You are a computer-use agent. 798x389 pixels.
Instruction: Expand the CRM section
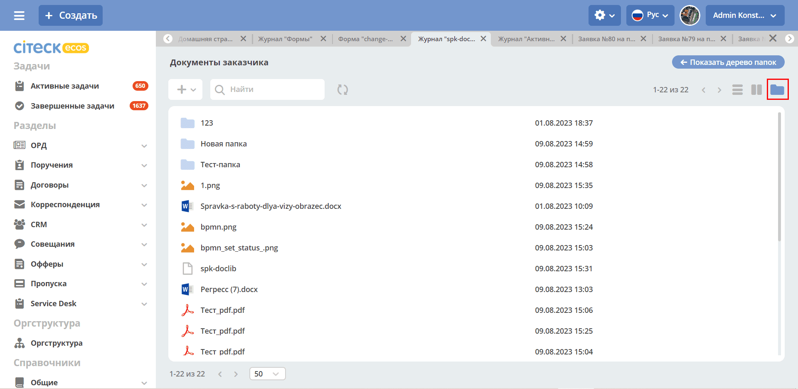[x=144, y=225]
